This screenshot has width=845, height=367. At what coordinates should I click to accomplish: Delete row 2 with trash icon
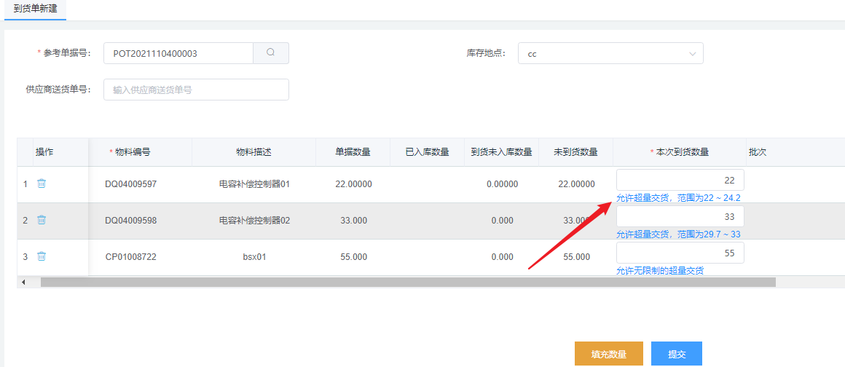tap(42, 220)
